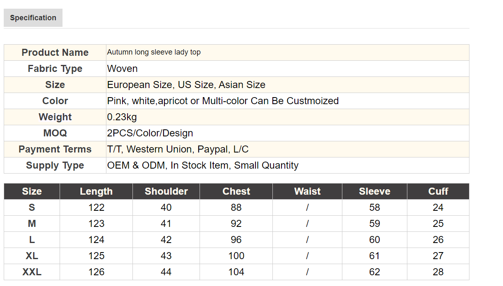This screenshot has height=286, width=503.
Task: Click cuff value 27
Action: (x=438, y=256)
